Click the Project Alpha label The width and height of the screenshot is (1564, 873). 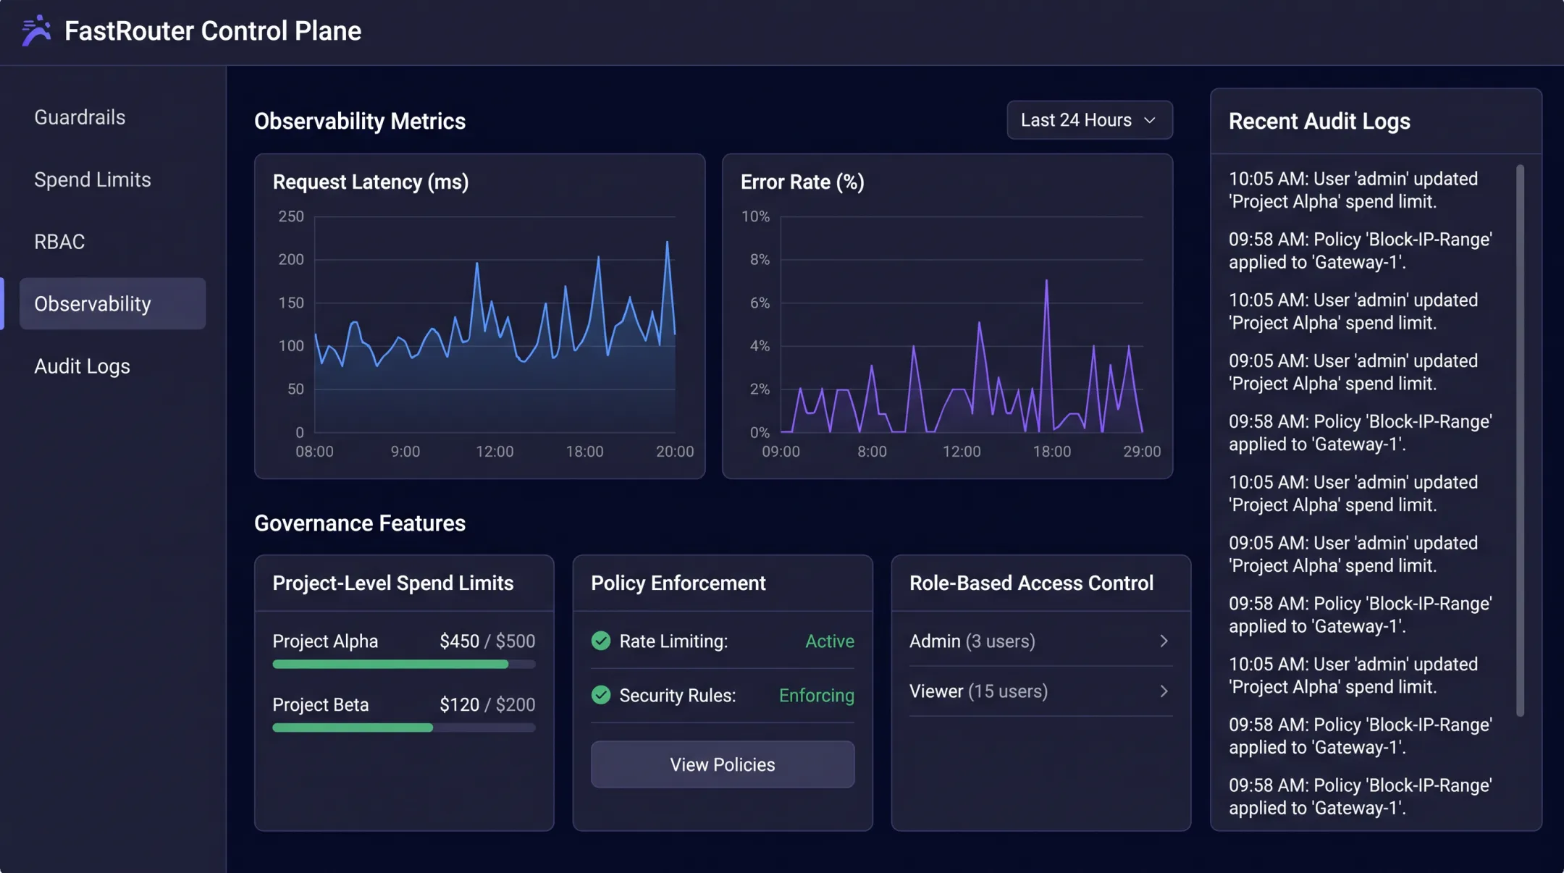click(325, 641)
